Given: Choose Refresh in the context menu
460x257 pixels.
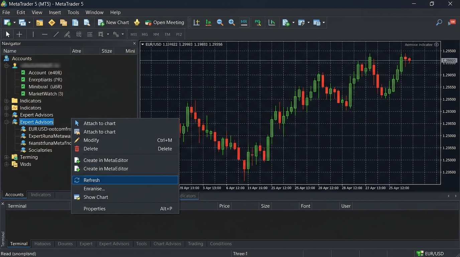Looking at the screenshot, I should 125,180.
